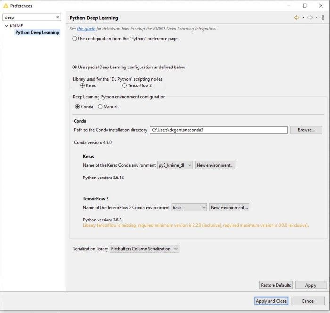Create a new Keras environment

pyautogui.click(x=215, y=165)
